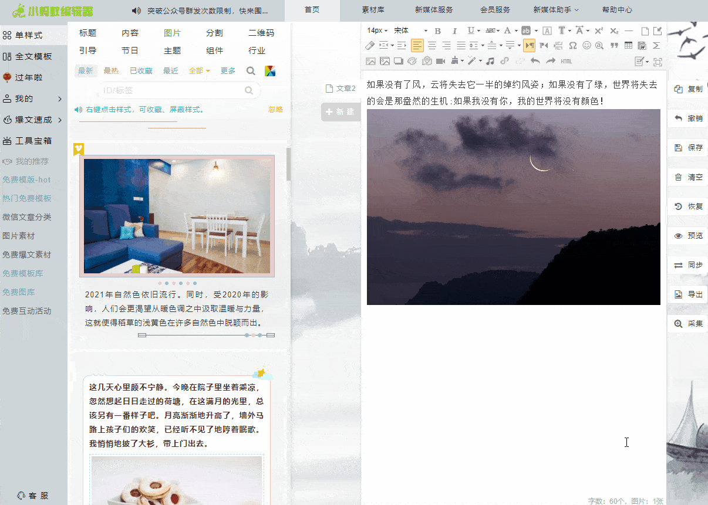Image resolution: width=708 pixels, height=505 pixels.
Task: Click the Bold formatting icon
Action: [x=437, y=30]
